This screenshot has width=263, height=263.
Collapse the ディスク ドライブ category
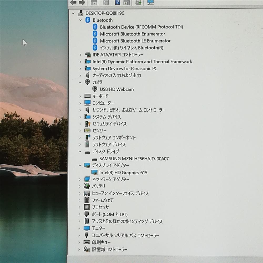point(80,152)
